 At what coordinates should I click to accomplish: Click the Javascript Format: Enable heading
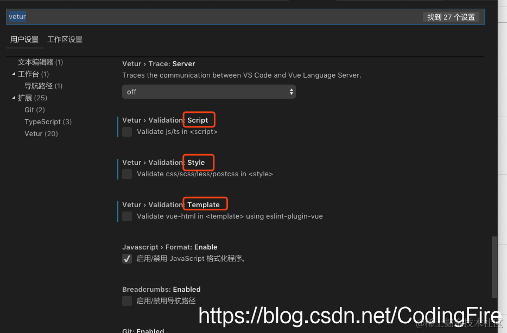pyautogui.click(x=170, y=247)
